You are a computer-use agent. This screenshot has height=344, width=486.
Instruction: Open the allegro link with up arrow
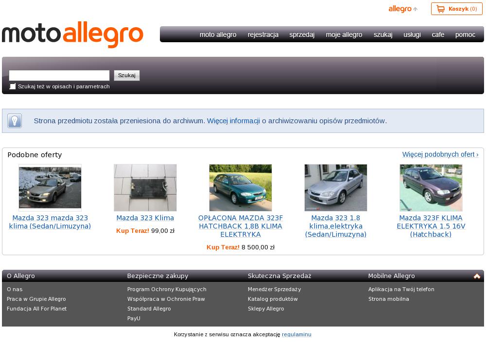403,9
